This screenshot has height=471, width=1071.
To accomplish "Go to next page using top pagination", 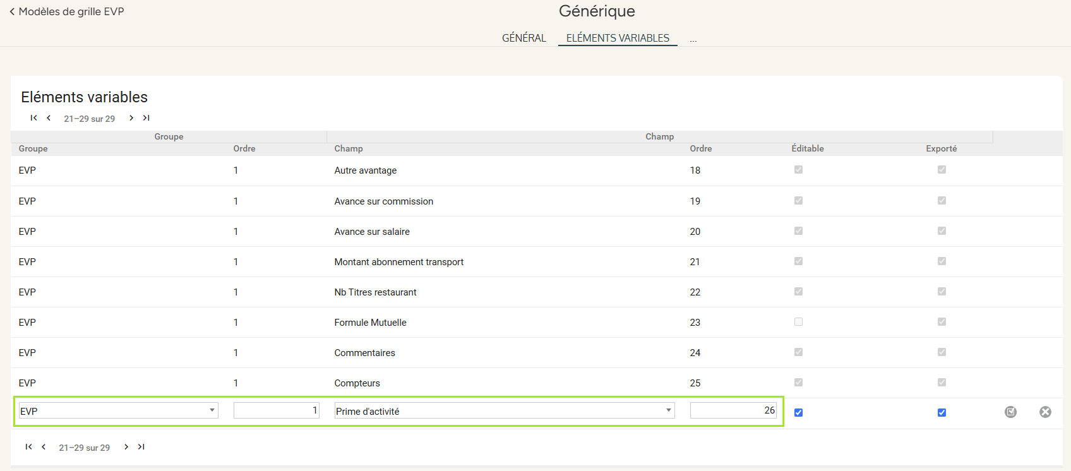I will pyautogui.click(x=131, y=118).
